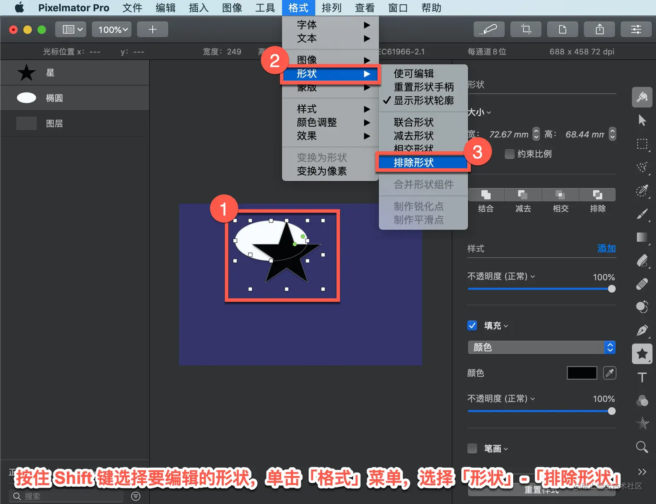Open the 样式 format submenu
The image size is (656, 504).
[331, 109]
